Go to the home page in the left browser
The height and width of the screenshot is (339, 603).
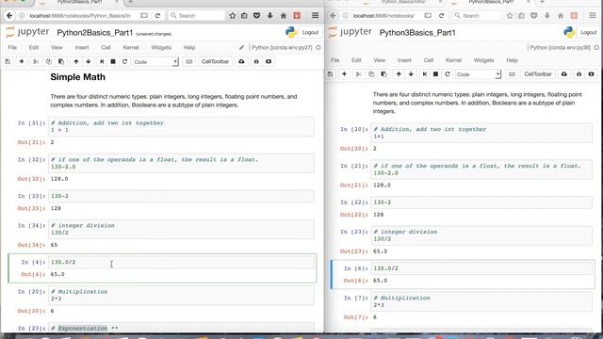[x=284, y=16]
